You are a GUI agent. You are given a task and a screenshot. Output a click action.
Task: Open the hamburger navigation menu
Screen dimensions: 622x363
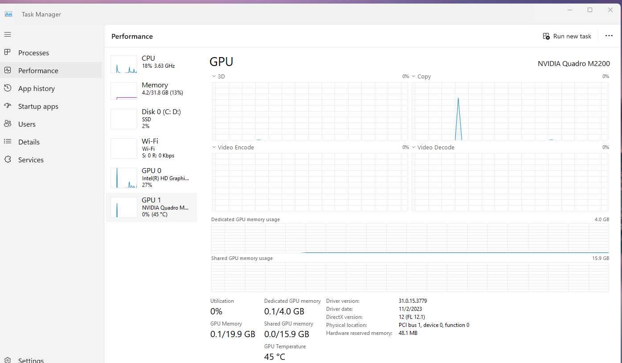click(8, 34)
